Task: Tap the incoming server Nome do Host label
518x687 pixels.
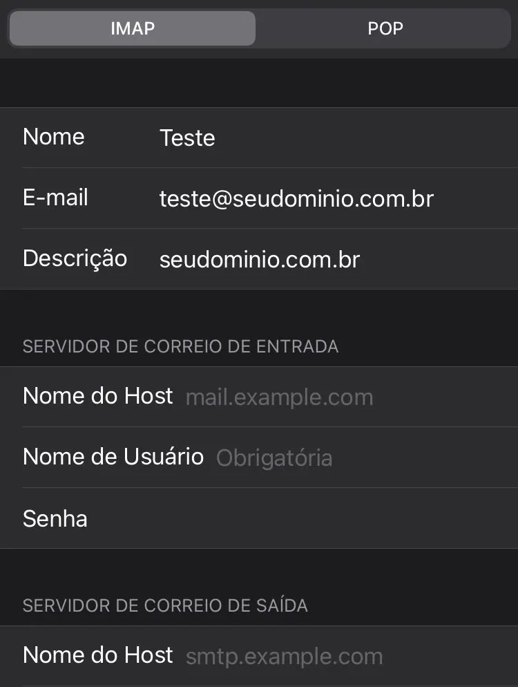Action: [x=98, y=396]
